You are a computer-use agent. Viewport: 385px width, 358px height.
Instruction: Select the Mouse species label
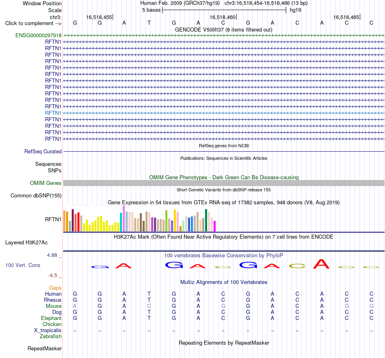click(x=53, y=306)
